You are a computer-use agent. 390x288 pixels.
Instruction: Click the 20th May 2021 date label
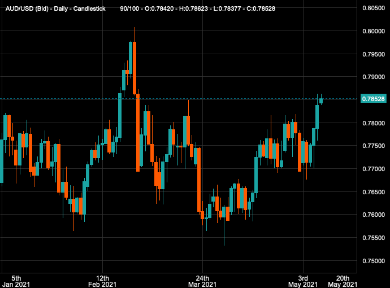tap(343, 281)
